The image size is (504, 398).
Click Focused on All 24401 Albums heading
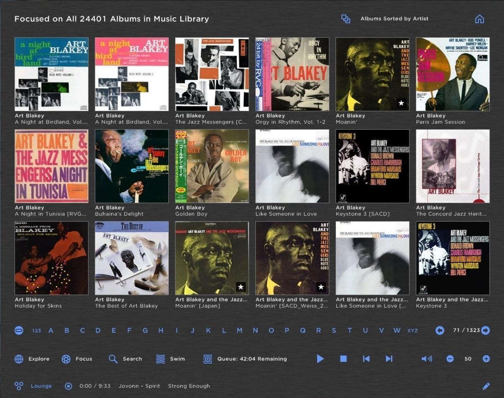point(112,19)
